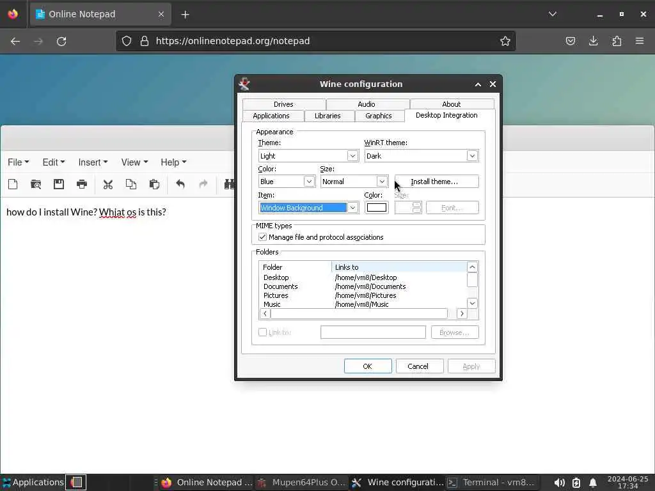Open notifications bell in the panel
This screenshot has width=655, height=491.
tap(593, 483)
